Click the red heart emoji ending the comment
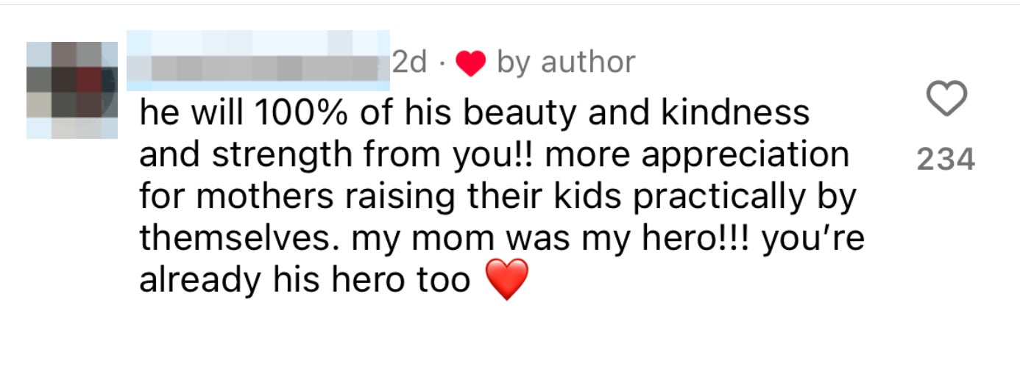 point(507,279)
